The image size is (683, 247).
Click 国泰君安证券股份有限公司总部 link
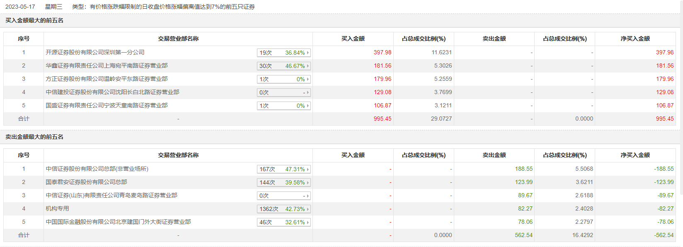(86, 182)
